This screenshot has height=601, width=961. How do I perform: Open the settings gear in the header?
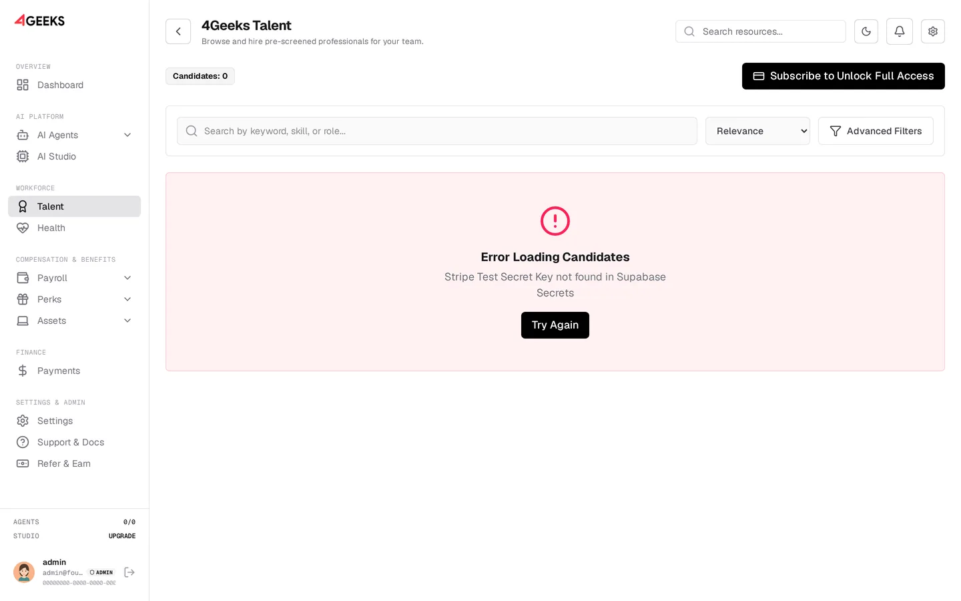[933, 31]
